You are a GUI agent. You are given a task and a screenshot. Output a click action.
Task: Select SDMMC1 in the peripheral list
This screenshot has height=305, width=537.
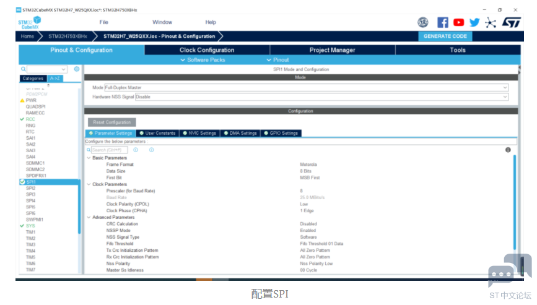tap(35, 163)
